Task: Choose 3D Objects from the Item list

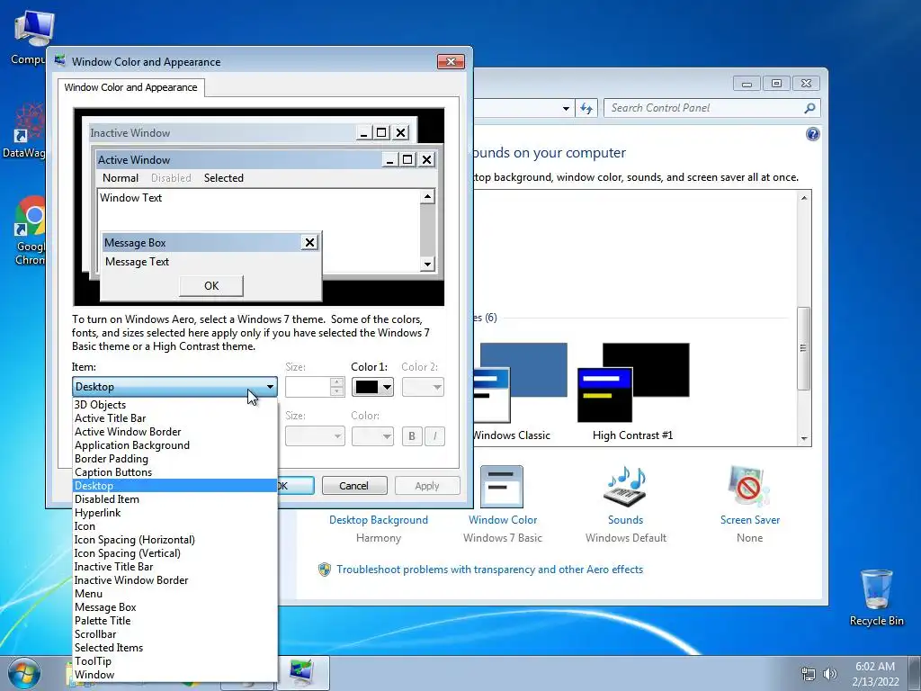Action: 174,404
